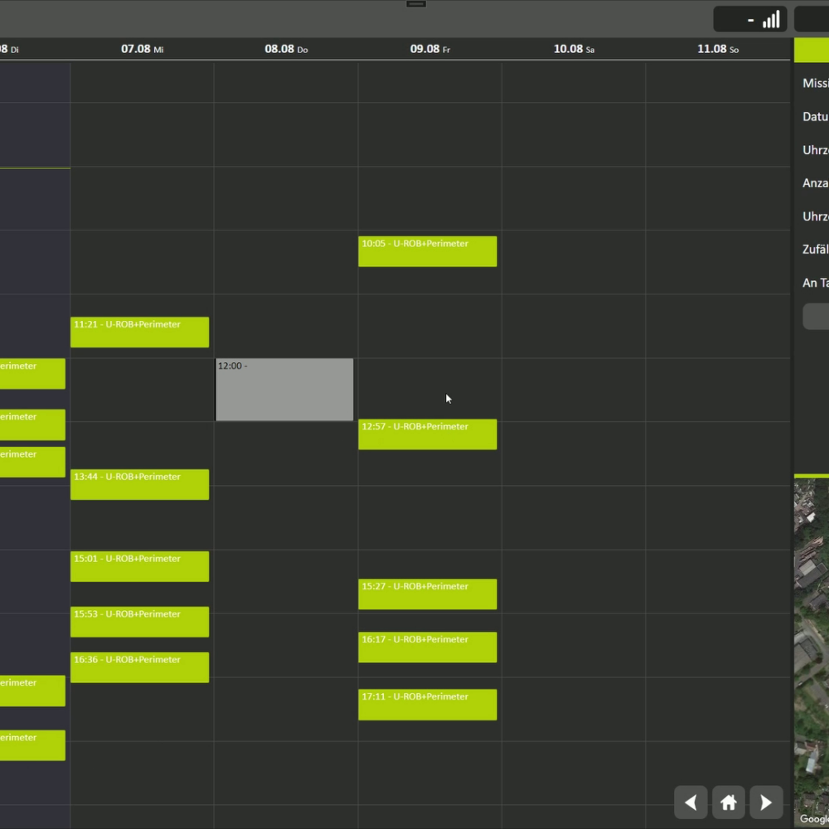Click the home button to return to today
This screenshot has width=829, height=829.
tap(729, 802)
